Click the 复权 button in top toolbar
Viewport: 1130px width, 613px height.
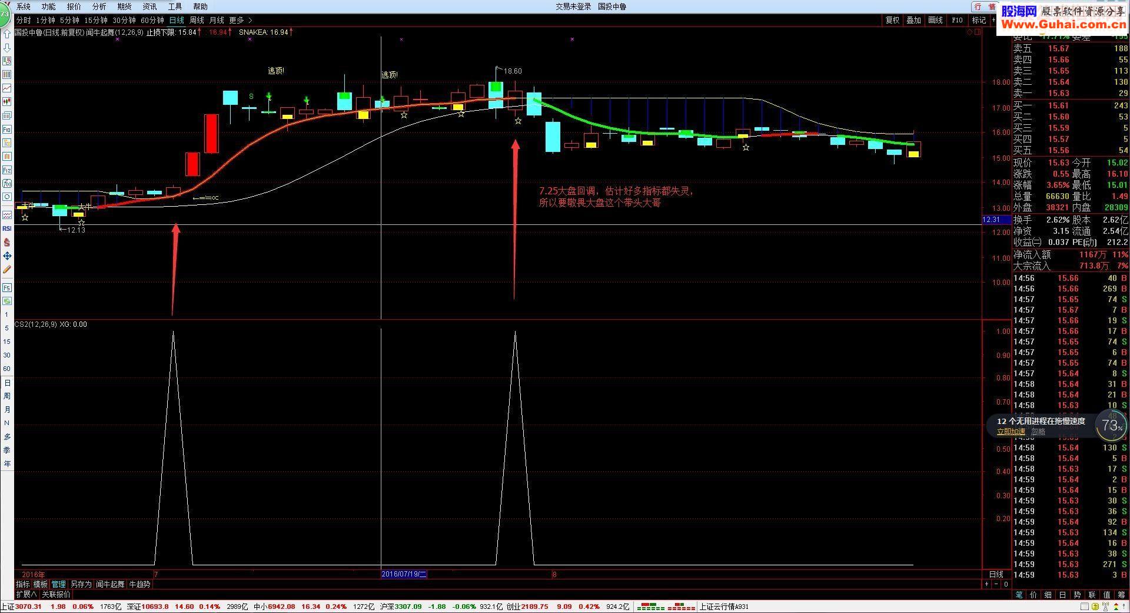892,20
